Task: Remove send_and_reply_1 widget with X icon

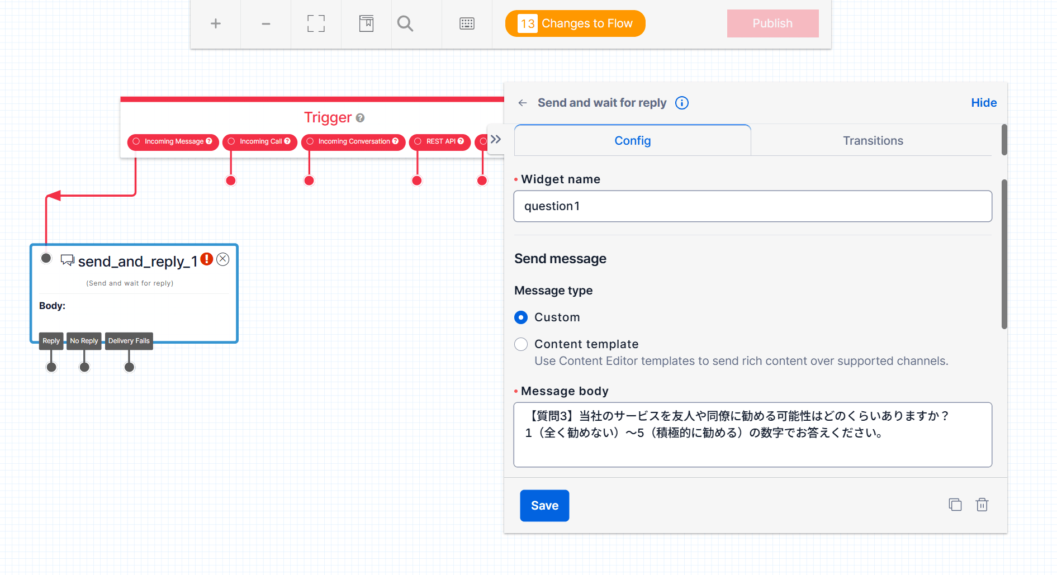Action: coord(223,259)
